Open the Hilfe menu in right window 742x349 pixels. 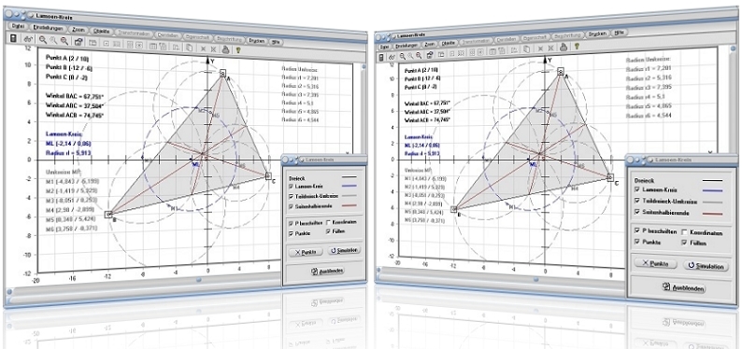(x=618, y=33)
